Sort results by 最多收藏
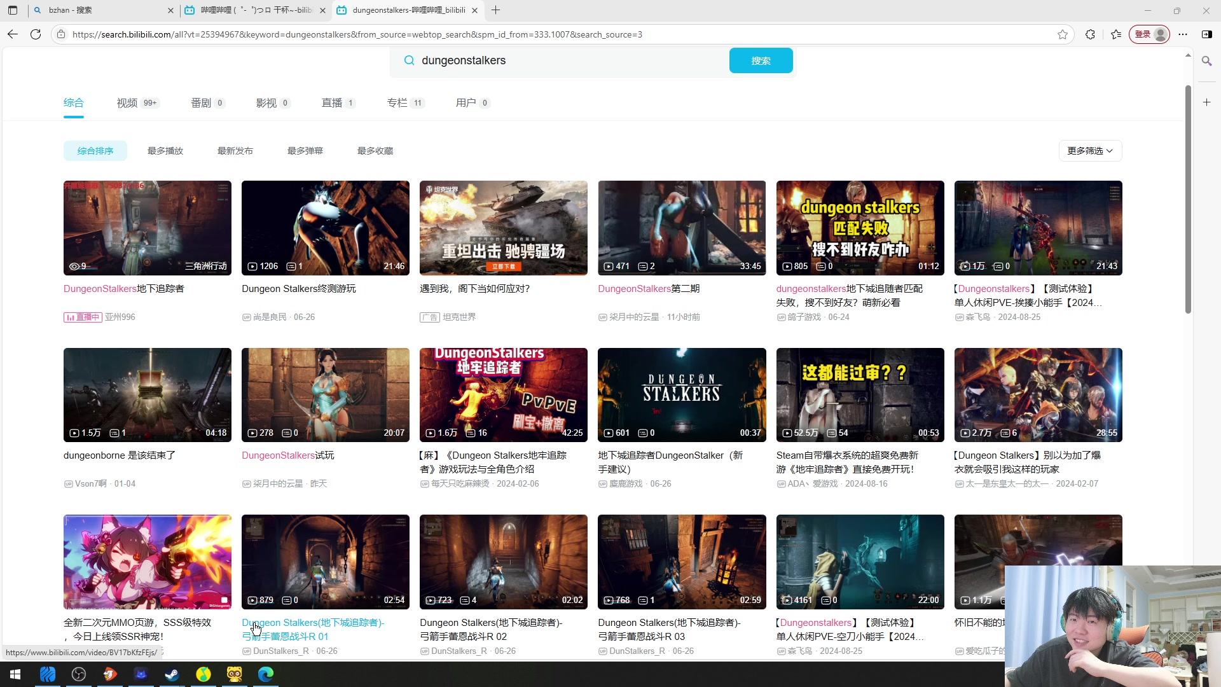Image resolution: width=1221 pixels, height=687 pixels. [x=375, y=151]
